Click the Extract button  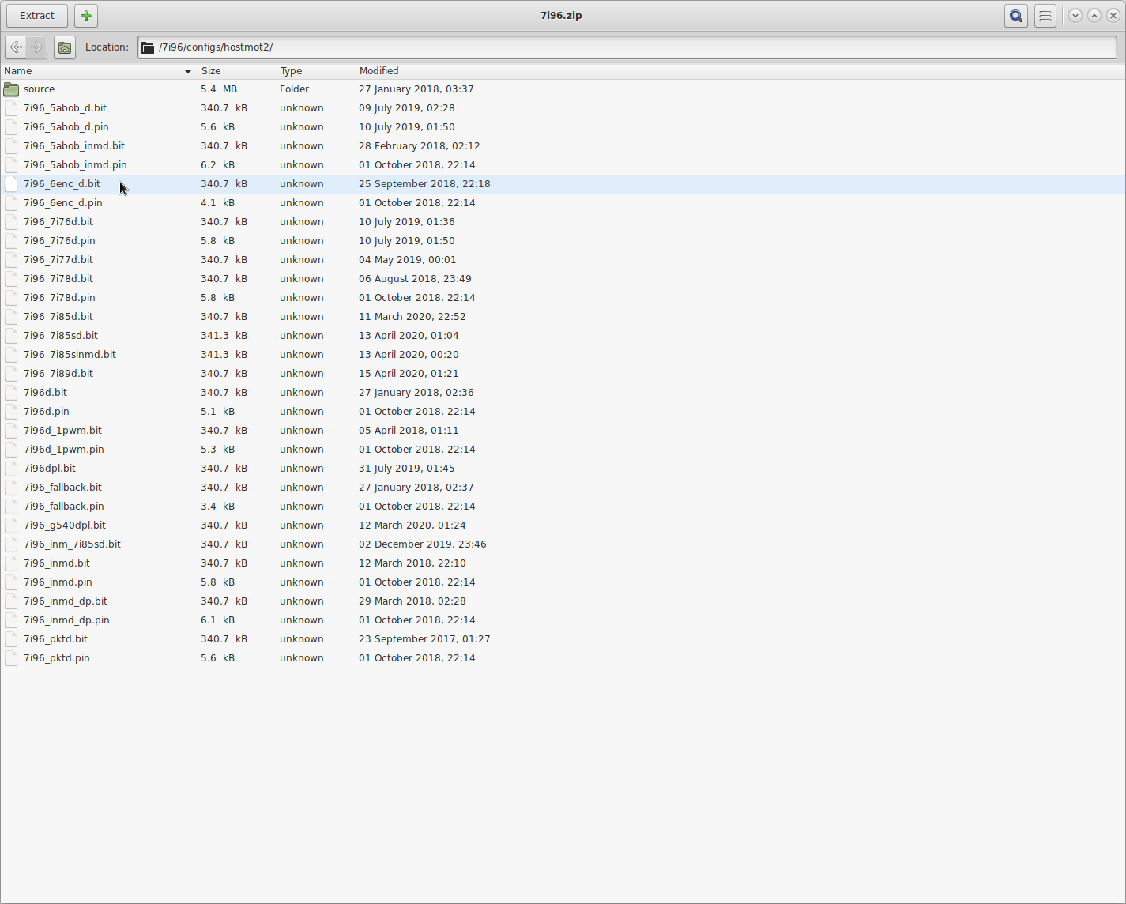pos(37,16)
